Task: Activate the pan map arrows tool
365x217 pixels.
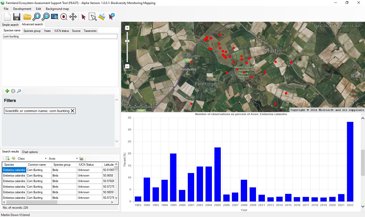Action: [x=73, y=17]
